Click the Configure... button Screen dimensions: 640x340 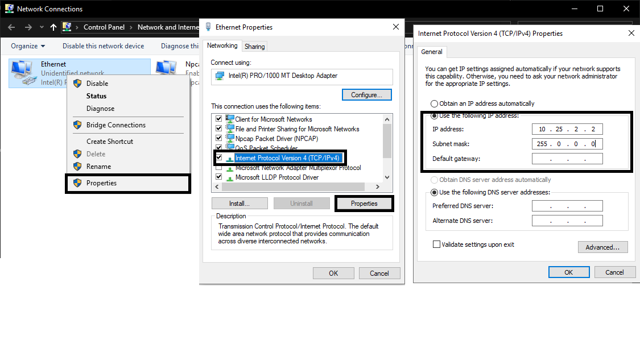(367, 95)
